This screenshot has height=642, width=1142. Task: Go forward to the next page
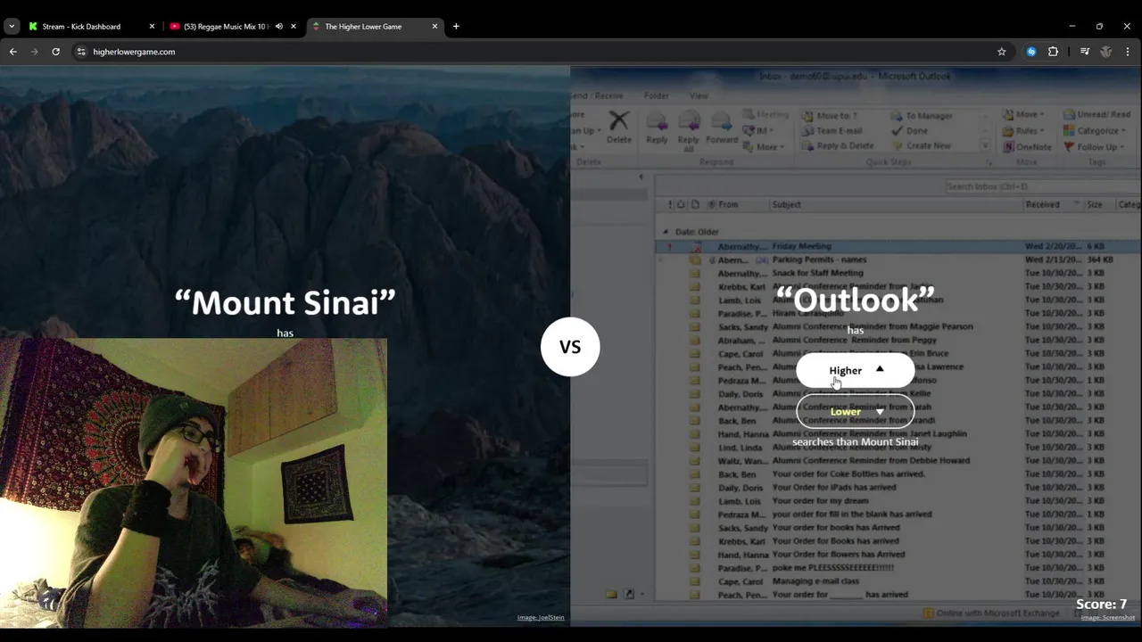coord(35,52)
